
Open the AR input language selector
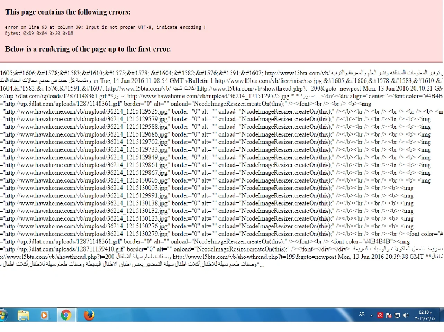tap(362, 314)
